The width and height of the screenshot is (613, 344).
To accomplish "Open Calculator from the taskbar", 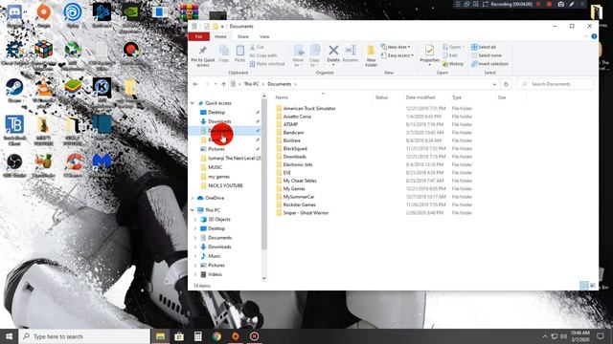I will [198, 336].
